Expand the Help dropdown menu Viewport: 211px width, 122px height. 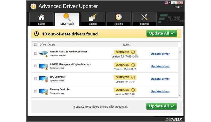pos(178,7)
